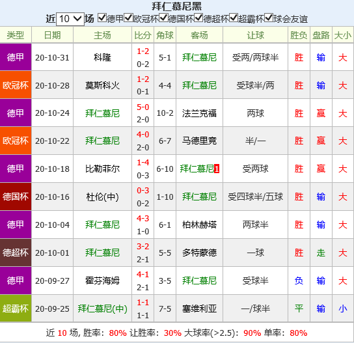Select the 德国杯 type cell dated 20-10-16
The height and width of the screenshot is (343, 354).
coord(16,197)
